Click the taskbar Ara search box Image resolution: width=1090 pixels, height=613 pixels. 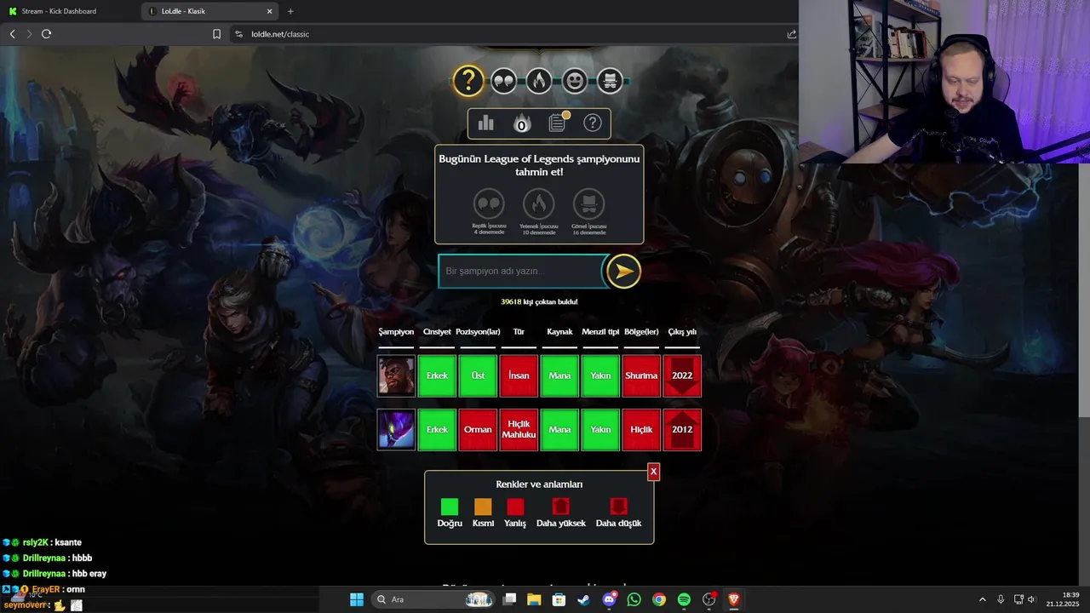coord(433,599)
